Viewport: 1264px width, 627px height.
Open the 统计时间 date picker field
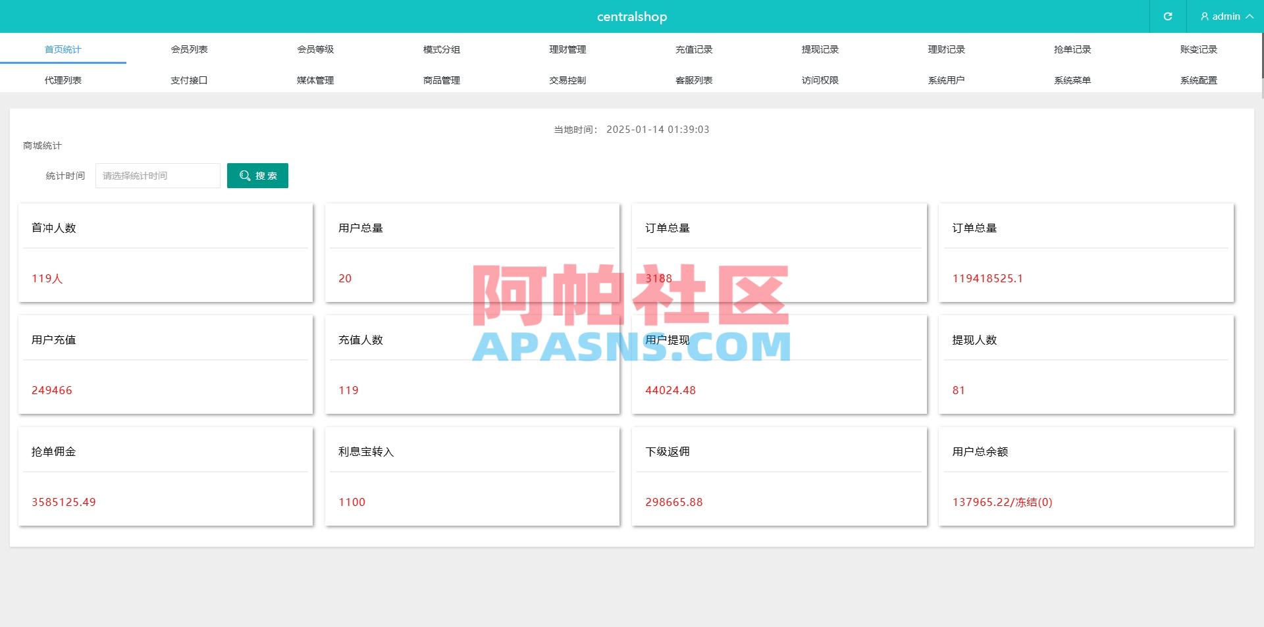point(157,176)
